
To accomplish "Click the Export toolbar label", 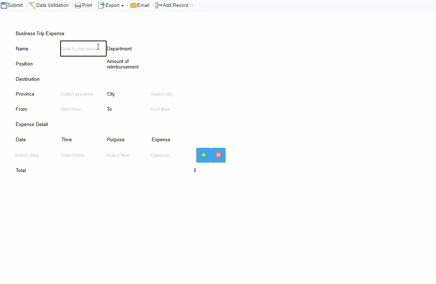I will tap(112, 5).
